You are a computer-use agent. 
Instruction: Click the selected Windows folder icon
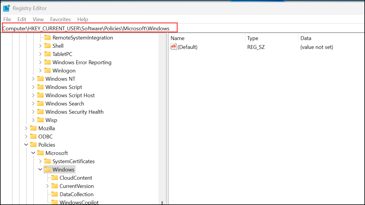click(48, 170)
